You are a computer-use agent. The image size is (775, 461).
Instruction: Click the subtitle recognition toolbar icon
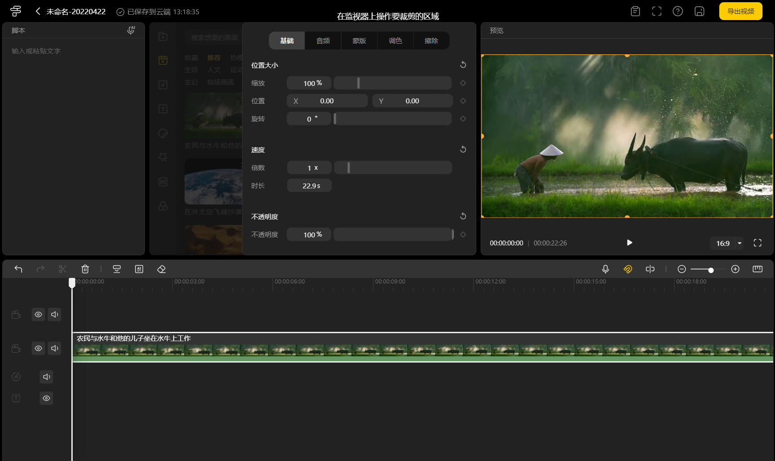click(117, 269)
